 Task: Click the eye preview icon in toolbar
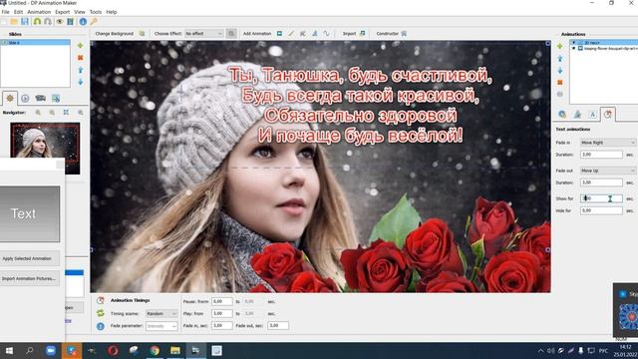coord(60,22)
